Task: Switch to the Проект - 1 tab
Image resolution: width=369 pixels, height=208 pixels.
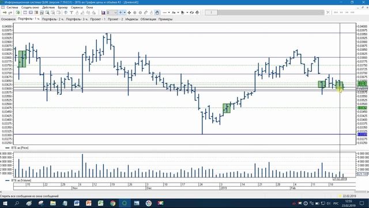Action: pyautogui.click(x=98, y=19)
